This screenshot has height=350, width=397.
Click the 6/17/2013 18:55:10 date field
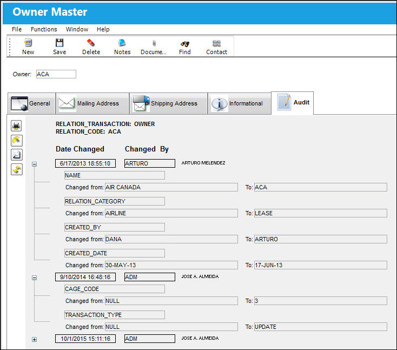pos(85,163)
